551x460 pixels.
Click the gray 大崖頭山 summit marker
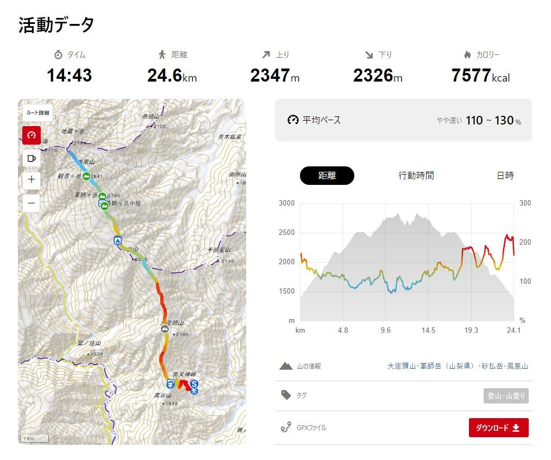pyautogui.click(x=165, y=329)
